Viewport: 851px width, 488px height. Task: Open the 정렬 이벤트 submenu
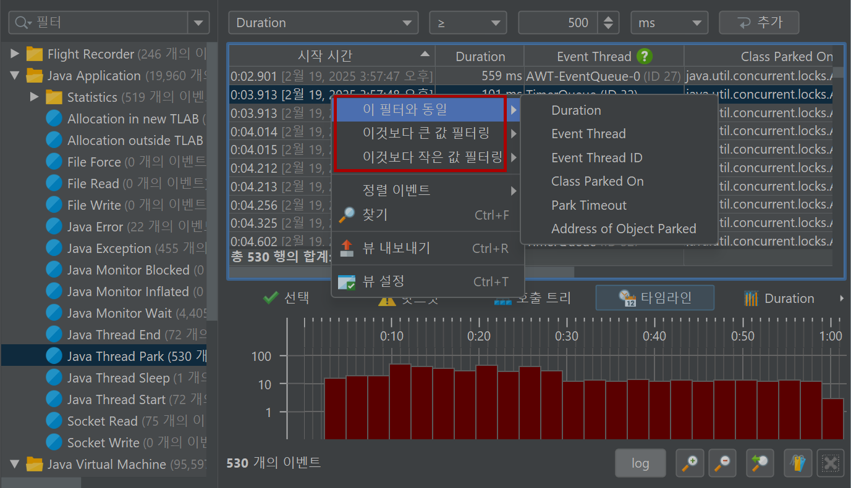coord(428,191)
